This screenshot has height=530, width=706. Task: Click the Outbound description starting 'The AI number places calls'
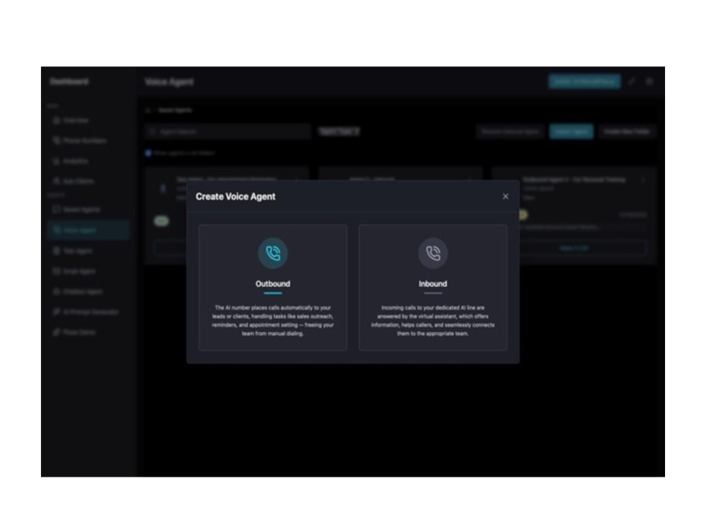click(x=273, y=320)
